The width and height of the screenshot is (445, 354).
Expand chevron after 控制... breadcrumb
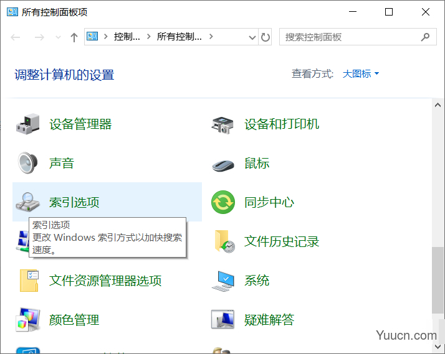149,36
